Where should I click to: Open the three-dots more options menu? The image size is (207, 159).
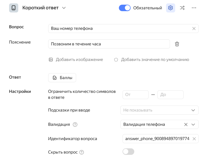pyautogui.click(x=194, y=8)
